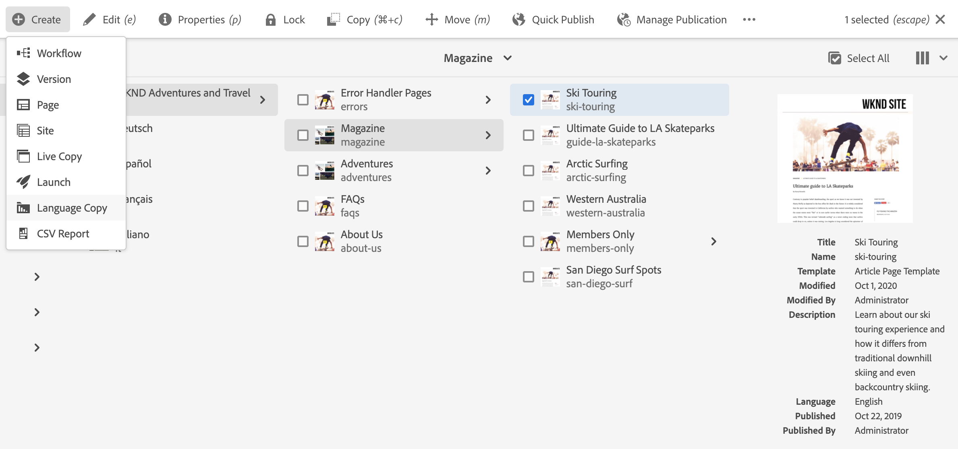Click the WKND Site preview thumbnail
Image resolution: width=958 pixels, height=449 pixels.
click(845, 159)
